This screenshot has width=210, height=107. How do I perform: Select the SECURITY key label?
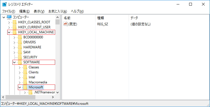coord(30,57)
